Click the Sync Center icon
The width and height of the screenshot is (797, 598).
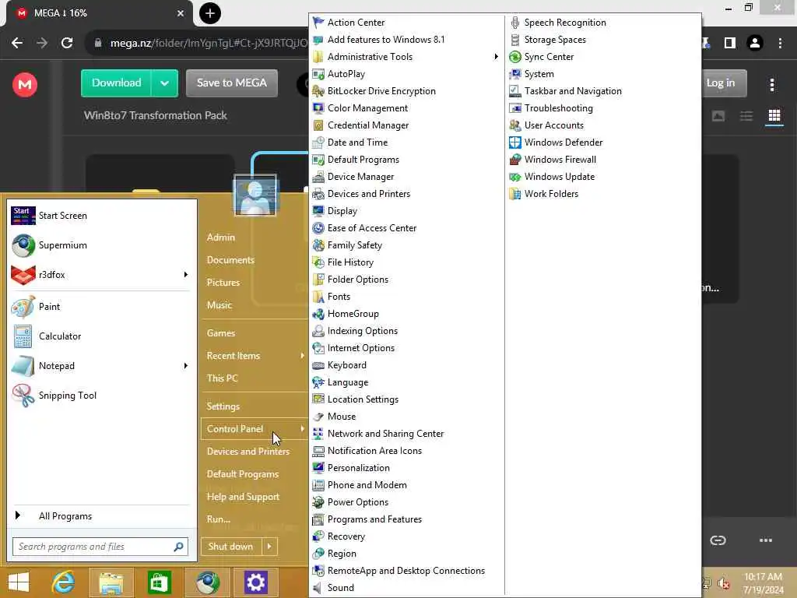[515, 56]
